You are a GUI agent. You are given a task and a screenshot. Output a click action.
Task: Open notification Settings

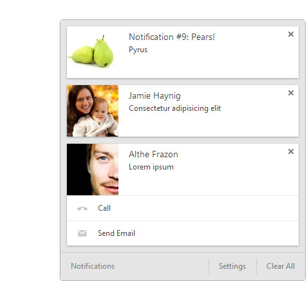[x=232, y=266]
